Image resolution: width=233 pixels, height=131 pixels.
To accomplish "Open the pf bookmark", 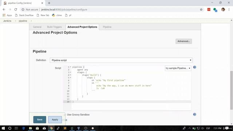I will pos(68,15).
